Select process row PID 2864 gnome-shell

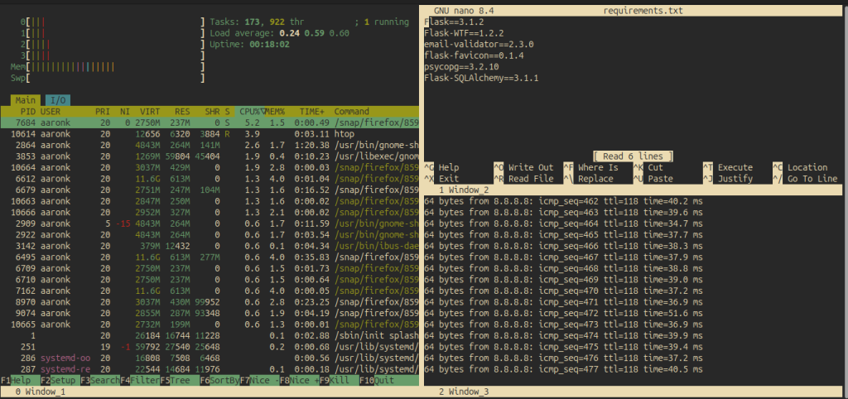click(210, 145)
